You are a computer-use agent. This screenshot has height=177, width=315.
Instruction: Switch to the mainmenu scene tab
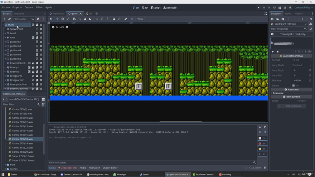tap(58, 14)
